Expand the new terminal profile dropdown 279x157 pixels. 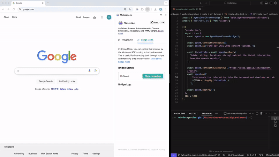[x=253, y=113]
